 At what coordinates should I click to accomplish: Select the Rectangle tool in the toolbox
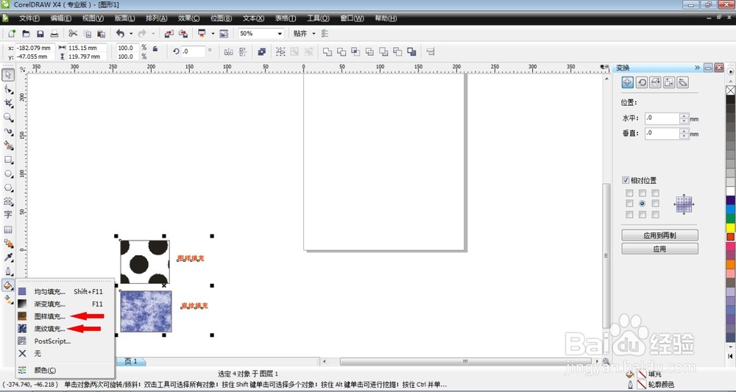pyautogui.click(x=8, y=160)
